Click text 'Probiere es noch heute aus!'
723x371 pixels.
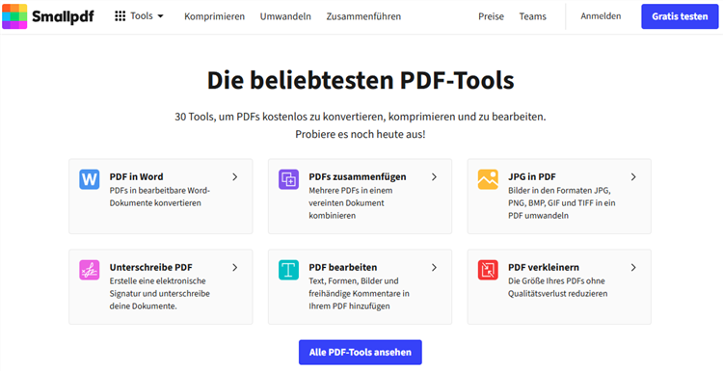361,136
